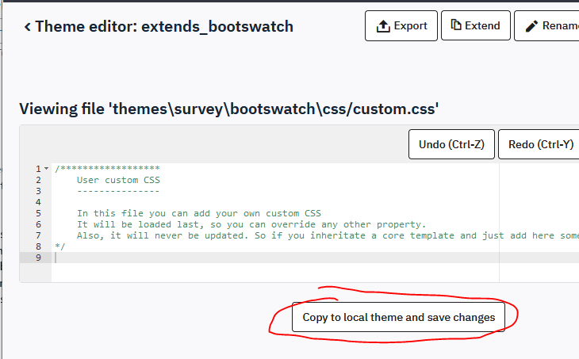Click the Extend button
579x359 pixels.
(x=476, y=25)
